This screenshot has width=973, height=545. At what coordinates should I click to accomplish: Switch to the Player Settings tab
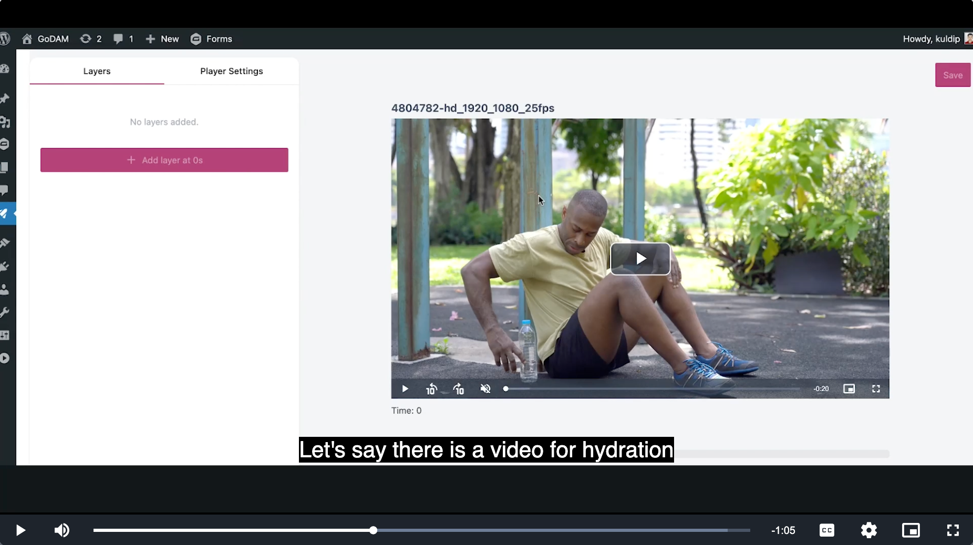tap(231, 71)
